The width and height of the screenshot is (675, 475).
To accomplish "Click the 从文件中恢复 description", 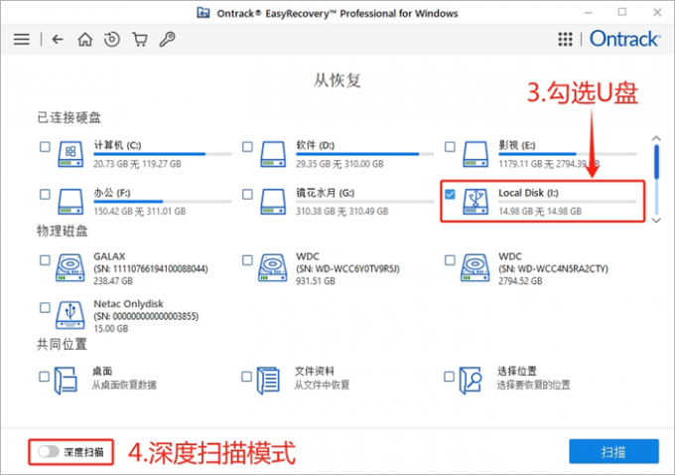I will click(x=322, y=385).
